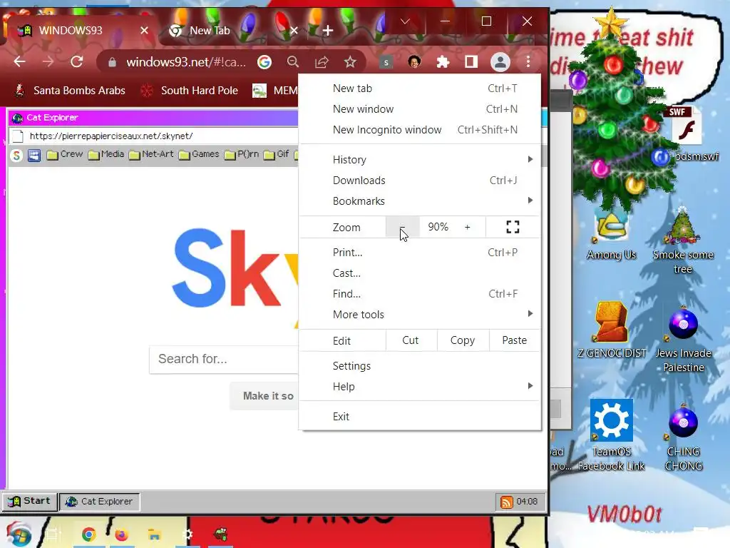Open the Extensions puzzle piece icon

[x=443, y=61]
